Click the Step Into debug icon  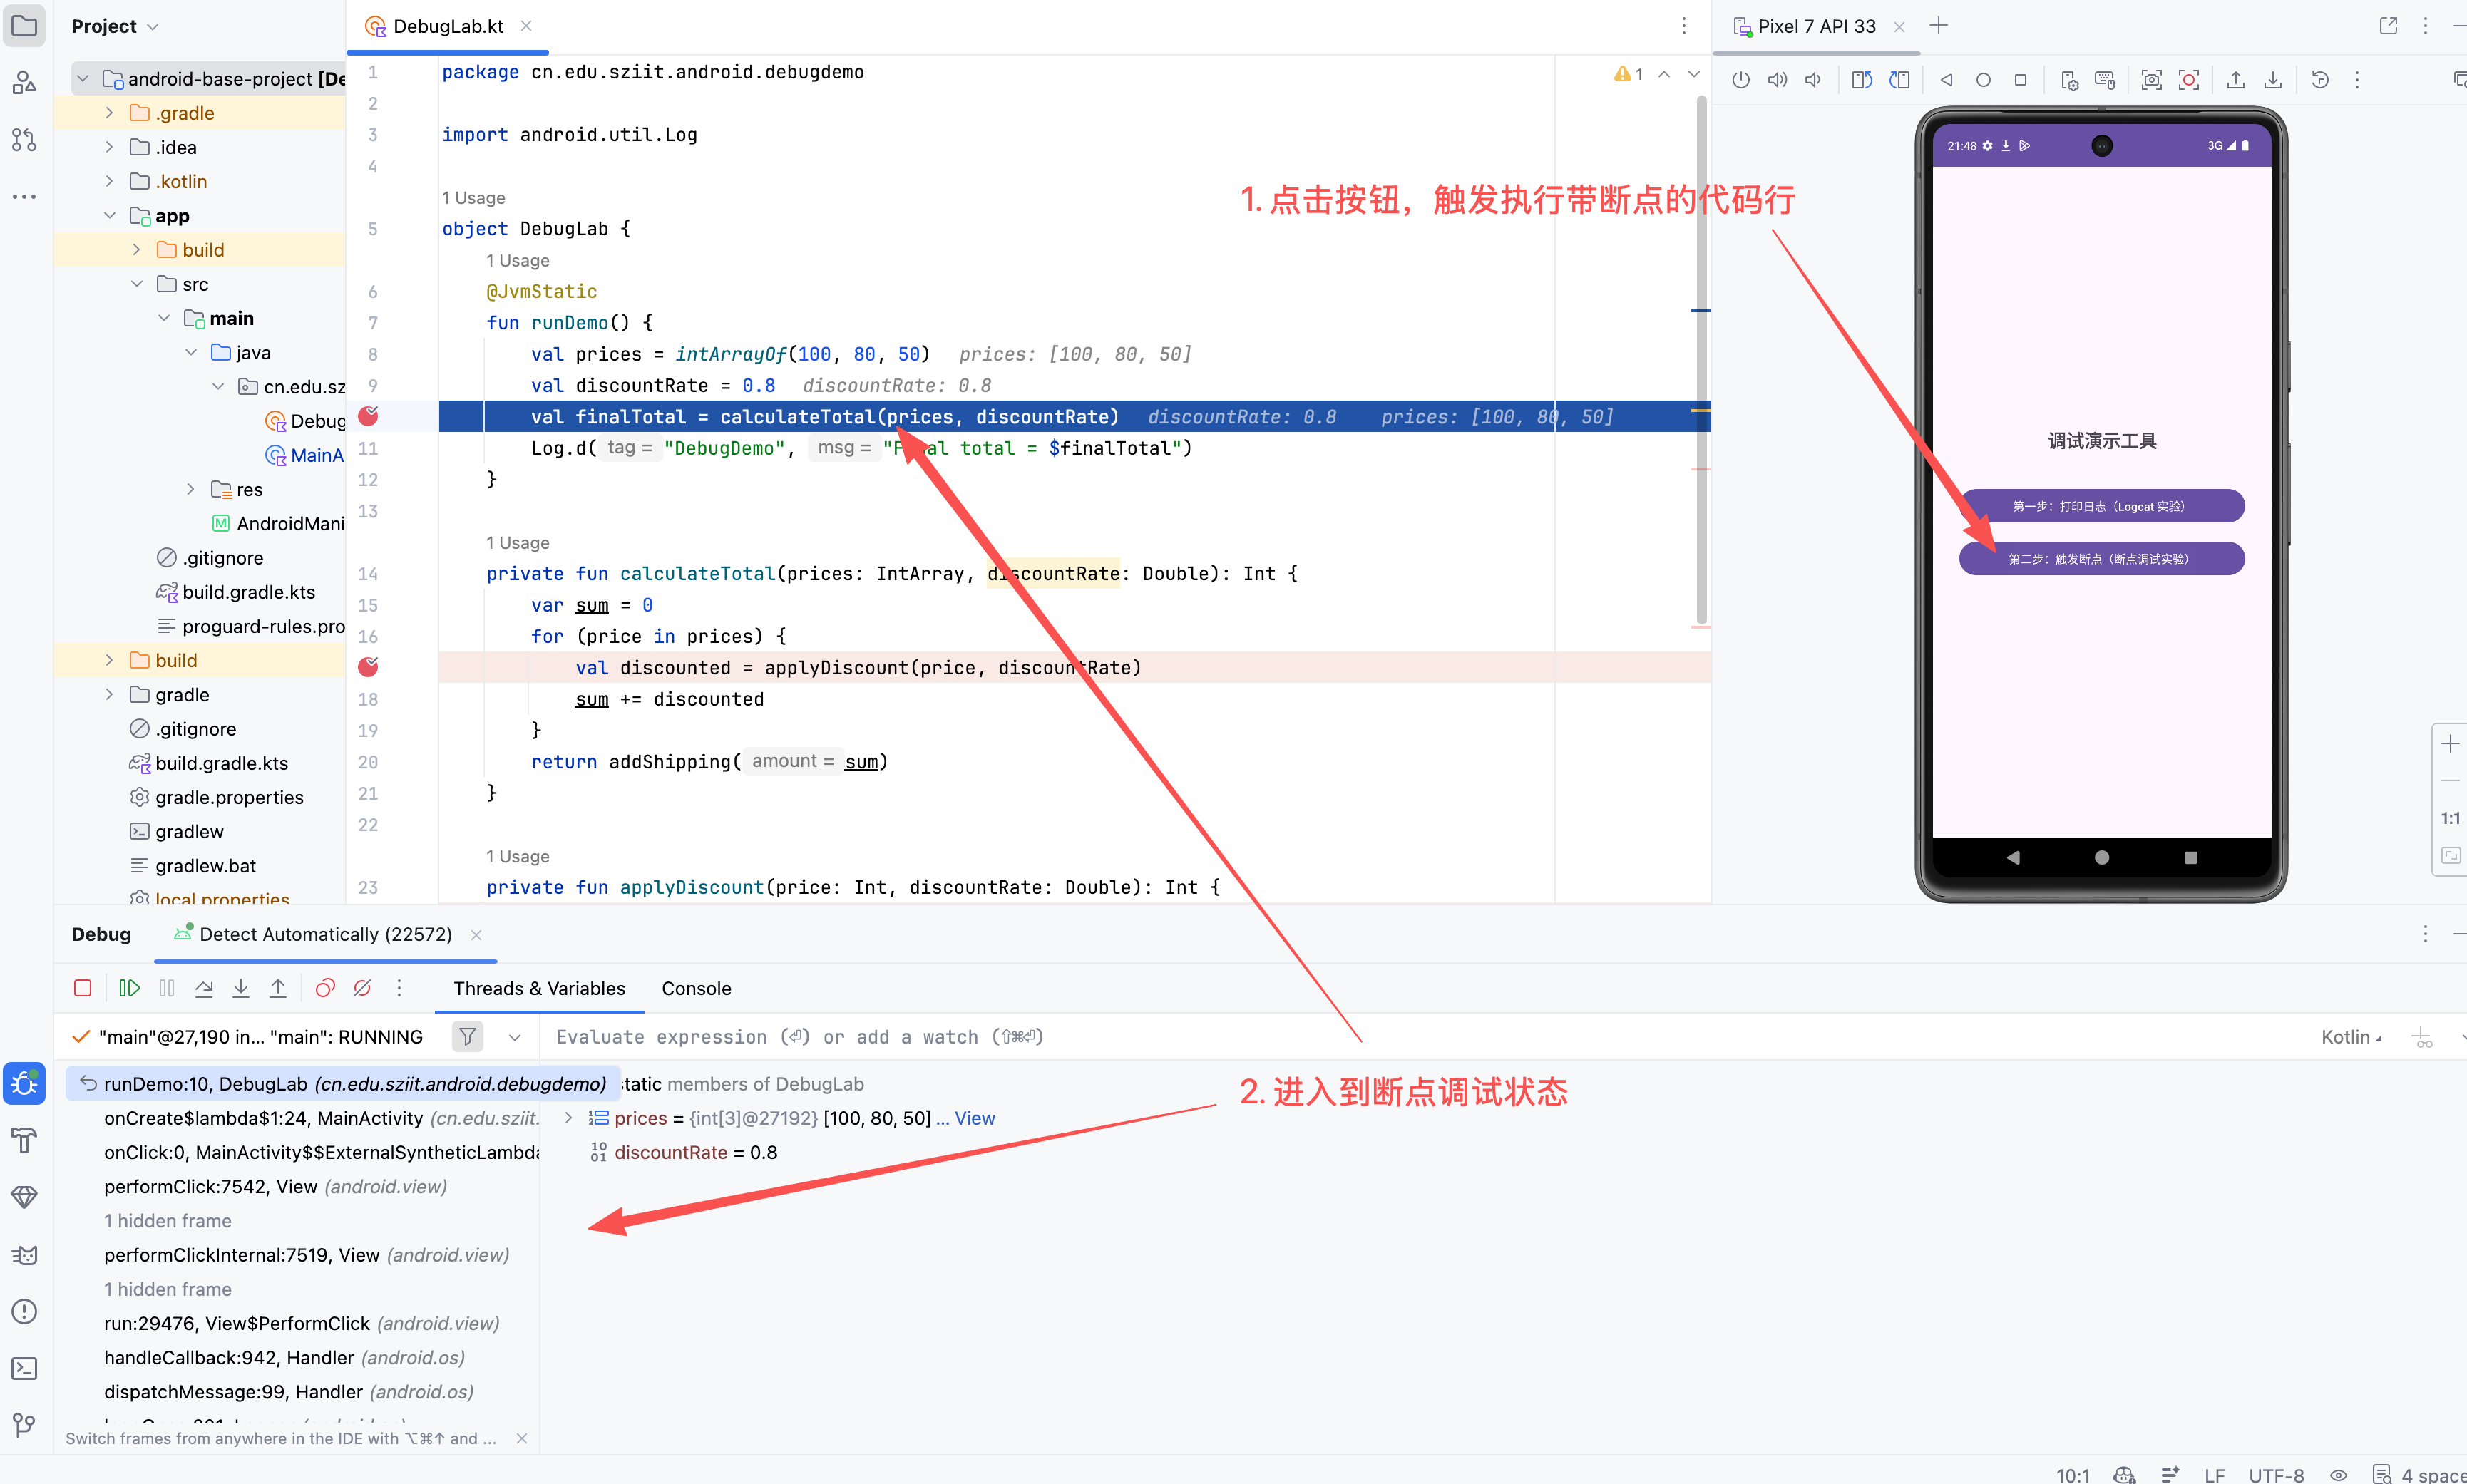(241, 988)
